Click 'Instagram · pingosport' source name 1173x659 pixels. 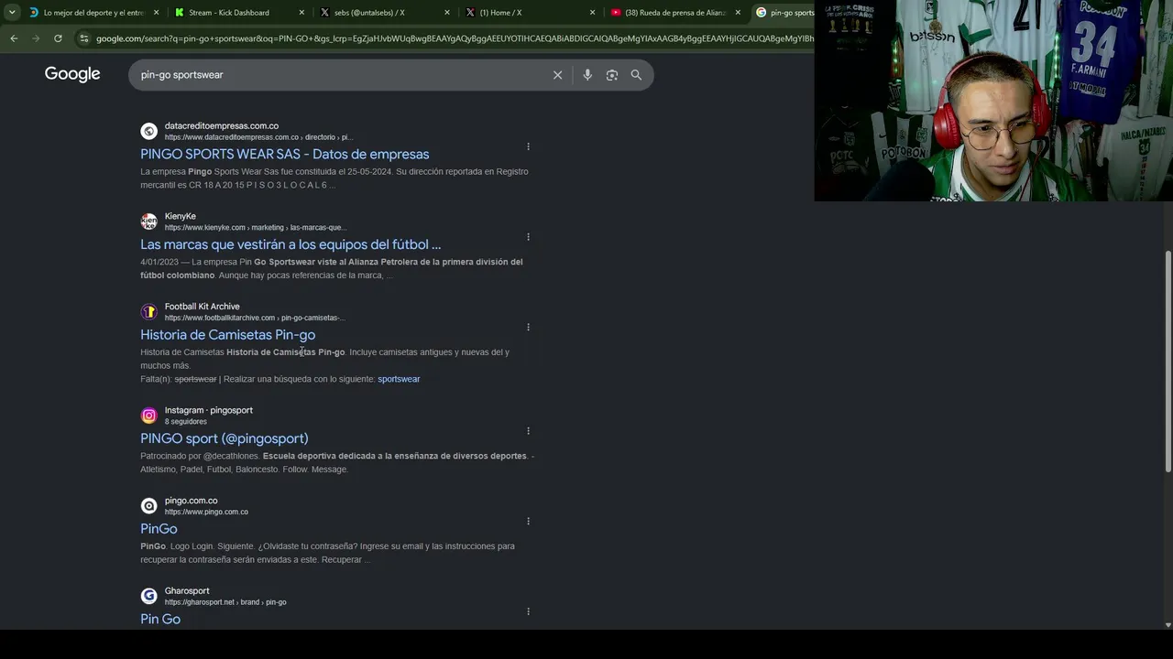coord(209,411)
